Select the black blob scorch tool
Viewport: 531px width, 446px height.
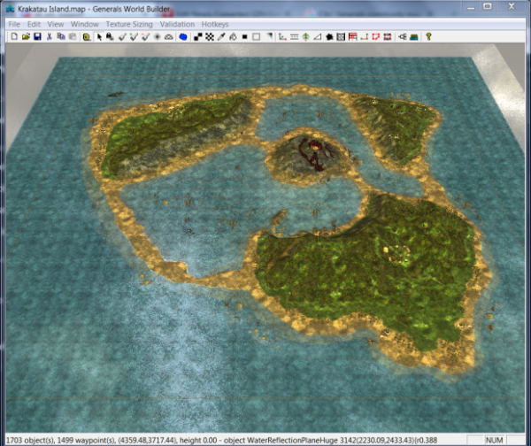coord(329,36)
